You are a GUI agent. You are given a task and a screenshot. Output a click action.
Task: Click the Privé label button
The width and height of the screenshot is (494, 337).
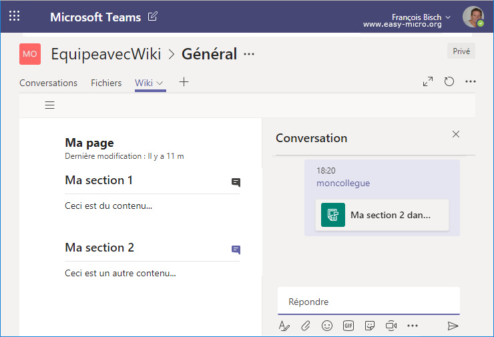coord(461,51)
